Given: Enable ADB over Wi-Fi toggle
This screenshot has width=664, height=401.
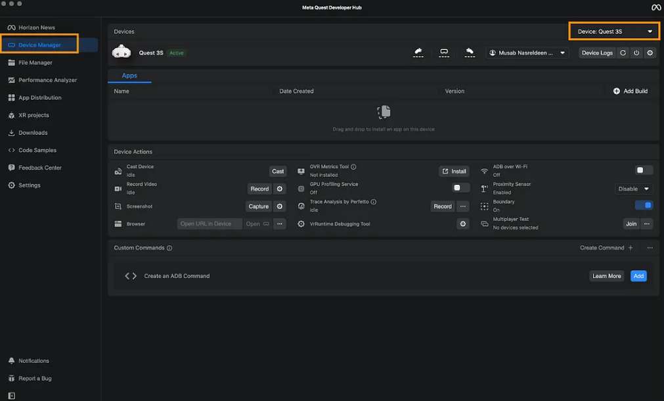Looking at the screenshot, I should coord(644,170).
